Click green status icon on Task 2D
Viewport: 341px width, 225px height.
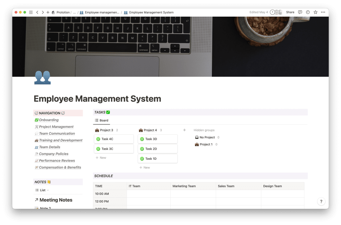tap(142, 149)
